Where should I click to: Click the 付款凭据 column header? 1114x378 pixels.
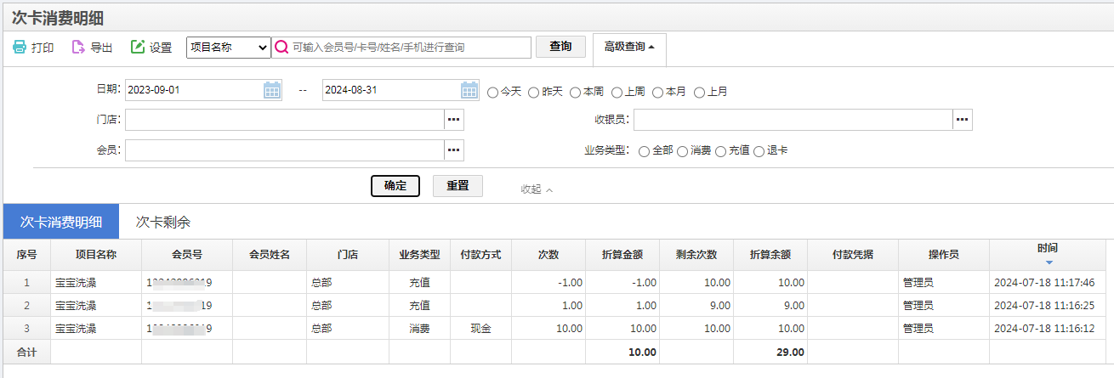(853, 255)
